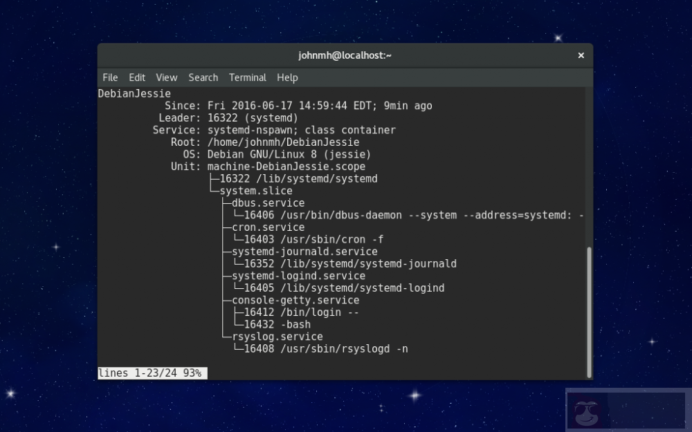Open the File menu
This screenshot has height=432, width=692.
click(x=109, y=77)
